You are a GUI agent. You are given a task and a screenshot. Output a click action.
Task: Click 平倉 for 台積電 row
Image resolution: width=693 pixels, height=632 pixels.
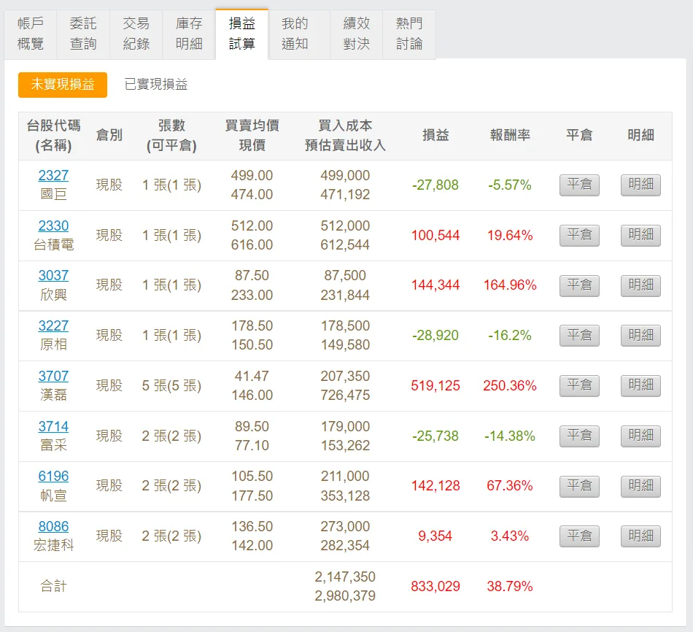click(x=579, y=235)
